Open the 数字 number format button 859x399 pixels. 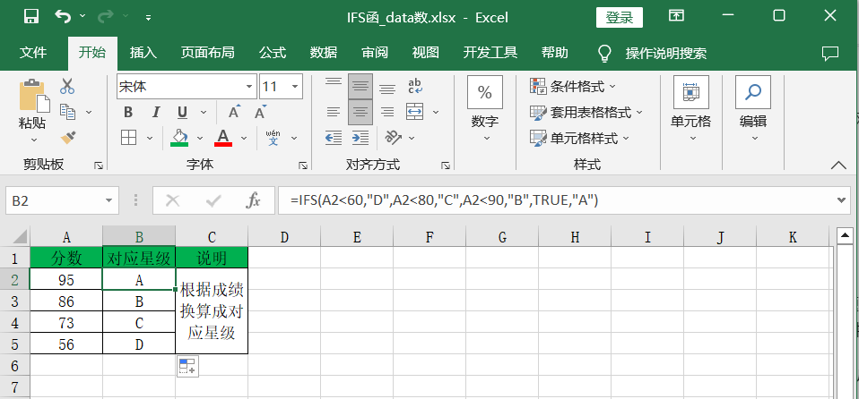pyautogui.click(x=485, y=109)
